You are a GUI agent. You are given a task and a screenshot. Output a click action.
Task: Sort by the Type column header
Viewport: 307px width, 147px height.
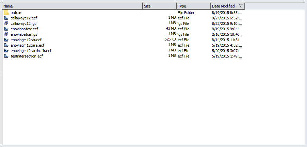click(194, 6)
